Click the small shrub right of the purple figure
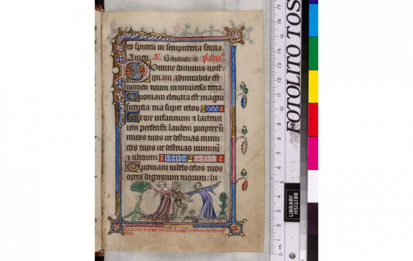 [223, 205]
